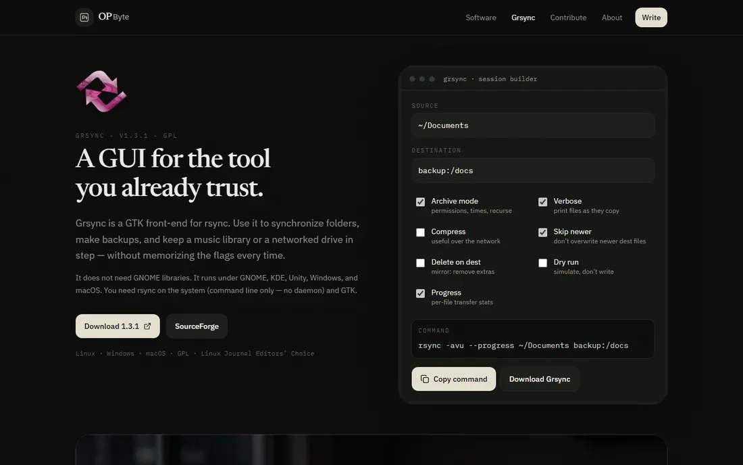
Task: Open the Software nav item
Action: coord(480,18)
